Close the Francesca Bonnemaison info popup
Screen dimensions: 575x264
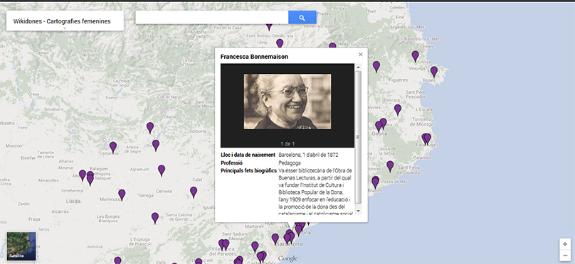coord(361,55)
